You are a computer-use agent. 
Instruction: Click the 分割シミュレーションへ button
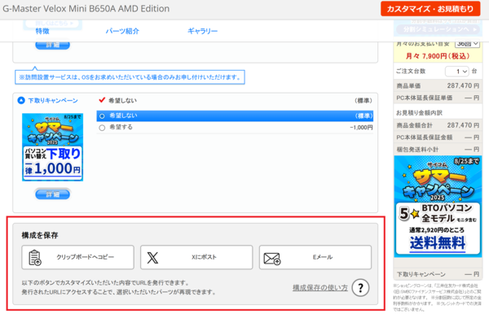[438, 29]
